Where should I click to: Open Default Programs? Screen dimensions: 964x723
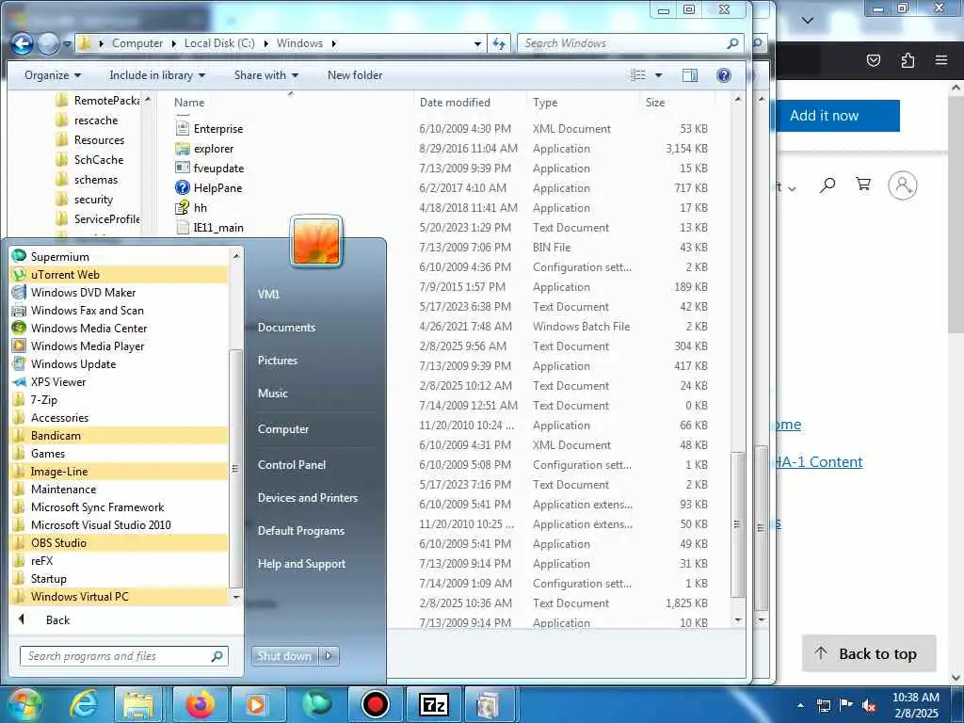pyautogui.click(x=300, y=531)
